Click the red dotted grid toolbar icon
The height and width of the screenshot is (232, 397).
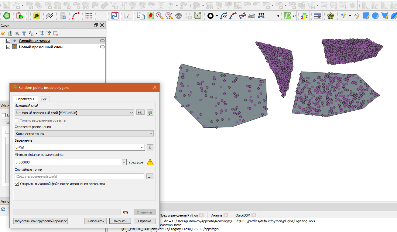pos(89,16)
